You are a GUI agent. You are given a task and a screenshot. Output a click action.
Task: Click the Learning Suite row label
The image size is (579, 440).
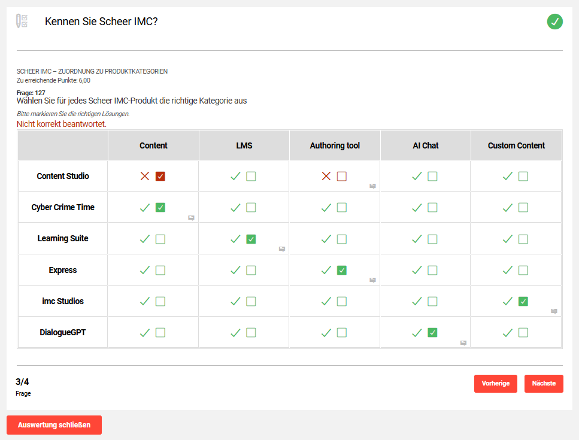tap(63, 238)
